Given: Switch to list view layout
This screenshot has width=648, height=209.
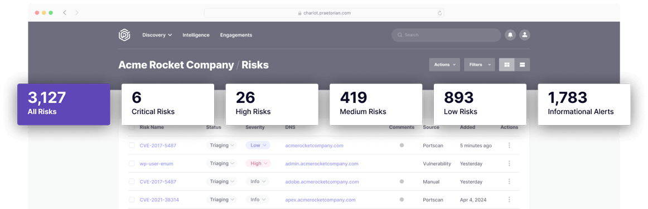Looking at the screenshot, I should coord(523,64).
